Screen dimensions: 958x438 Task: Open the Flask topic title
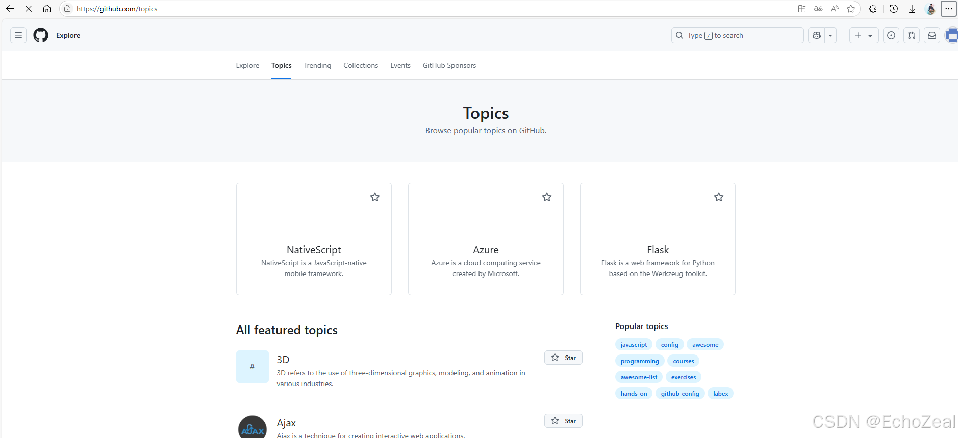(x=658, y=250)
